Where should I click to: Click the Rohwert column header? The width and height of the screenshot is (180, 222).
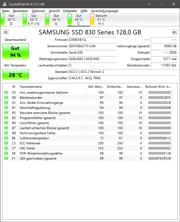click(158, 87)
